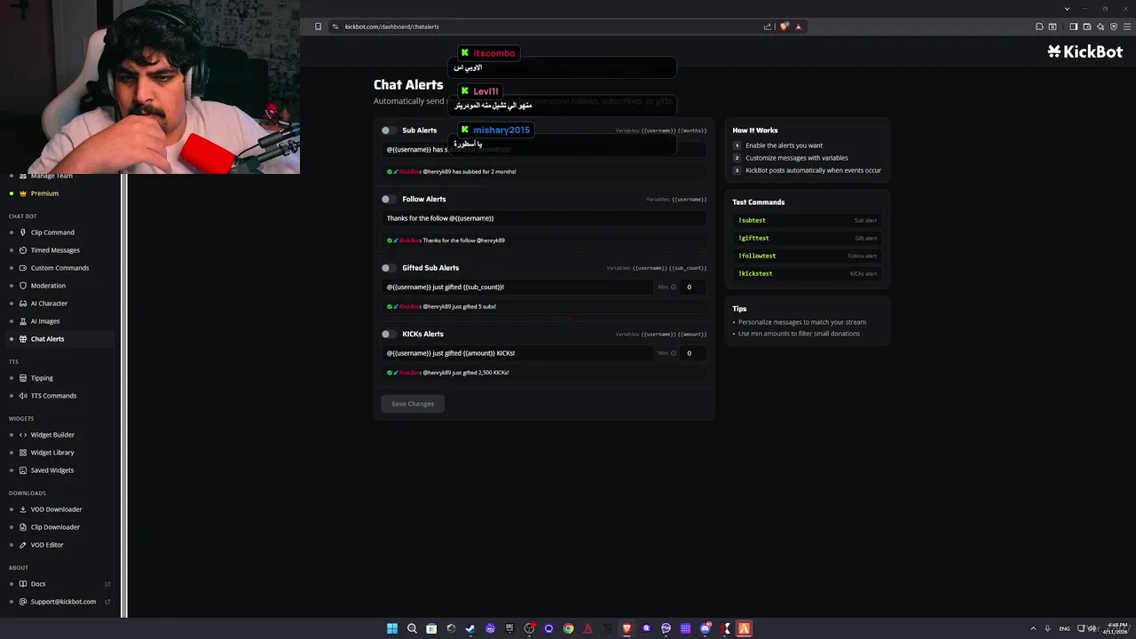Viewport: 1136px width, 639px height.
Task: Open the browser extensions puzzle icon
Action: click(x=1039, y=27)
